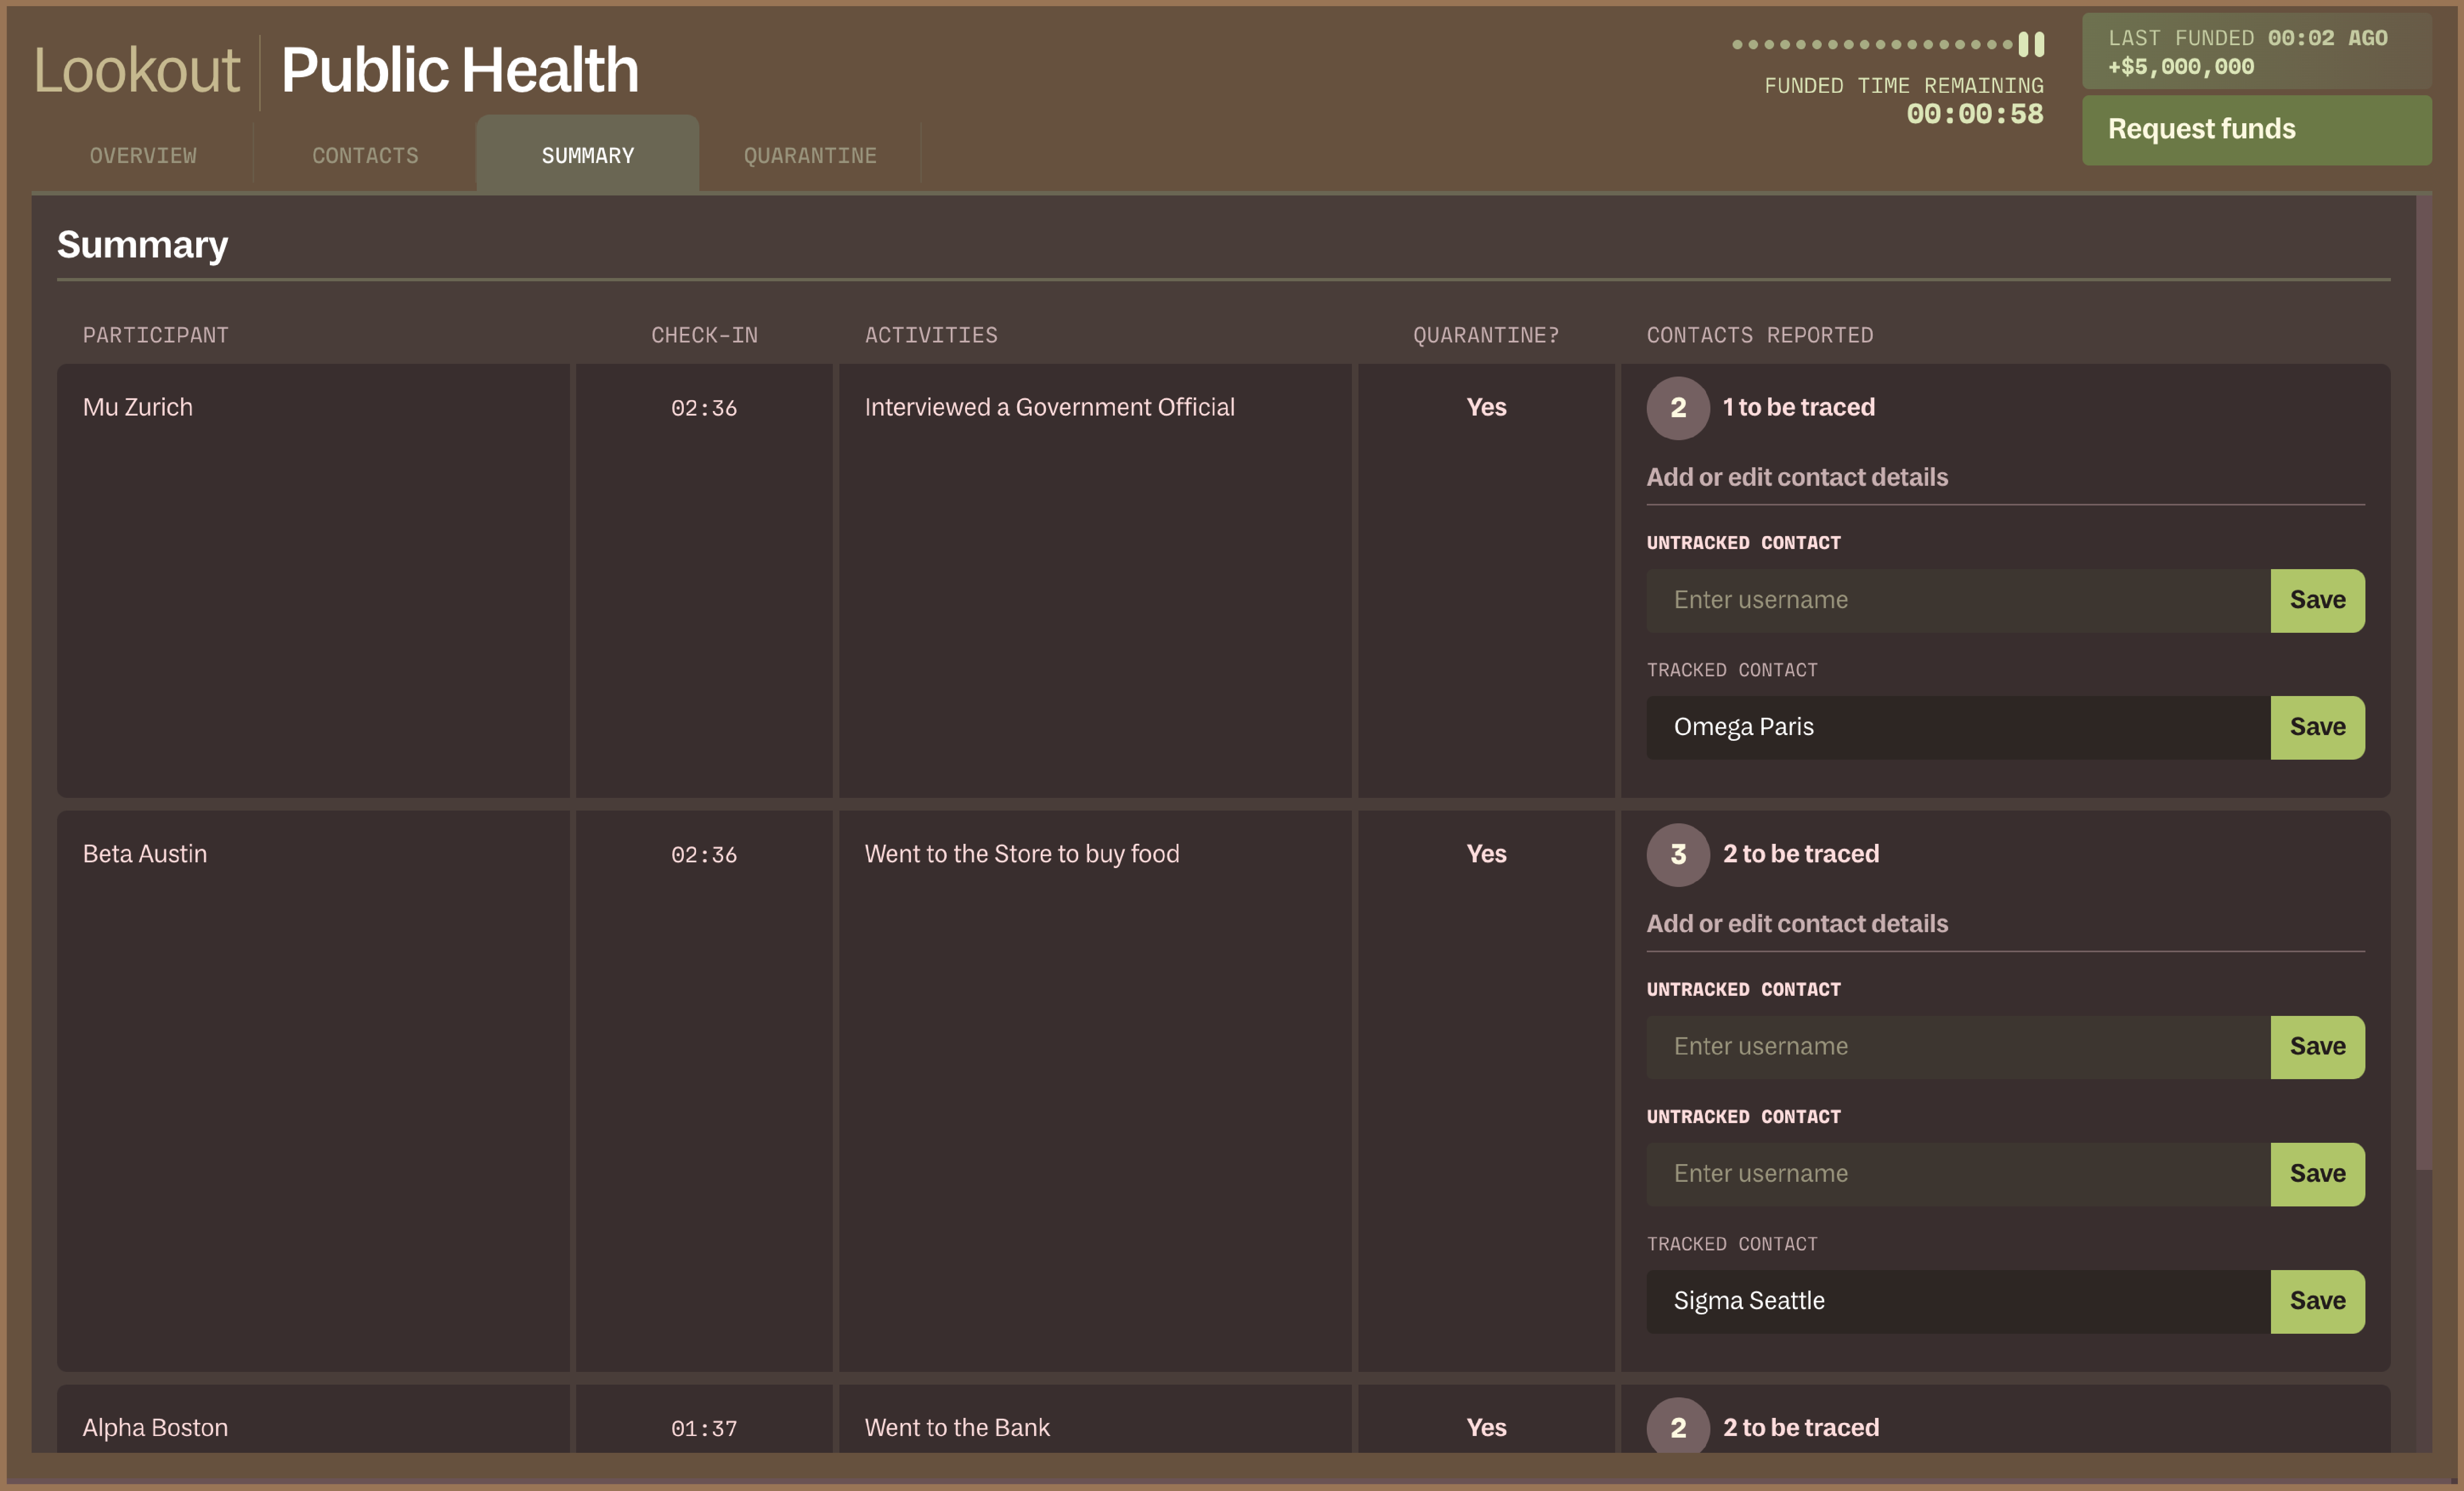Open the Overview tab
The width and height of the screenshot is (2464, 1491).
[143, 156]
